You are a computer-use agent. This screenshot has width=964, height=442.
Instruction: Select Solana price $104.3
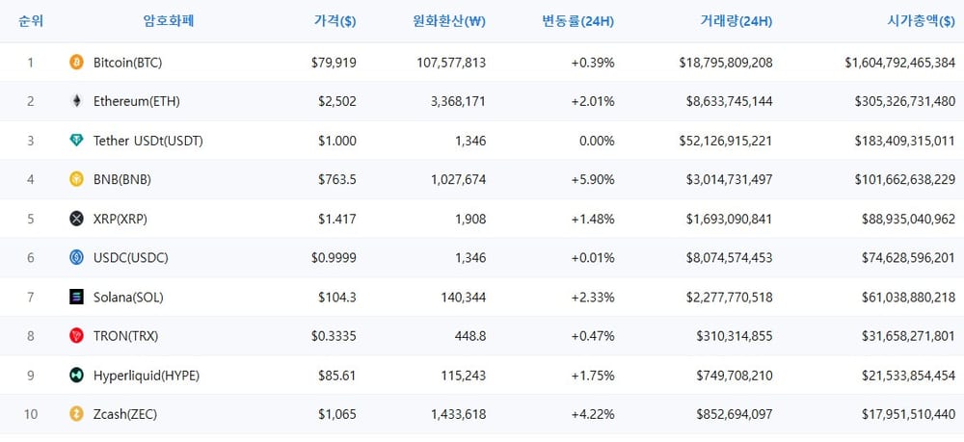(x=336, y=298)
